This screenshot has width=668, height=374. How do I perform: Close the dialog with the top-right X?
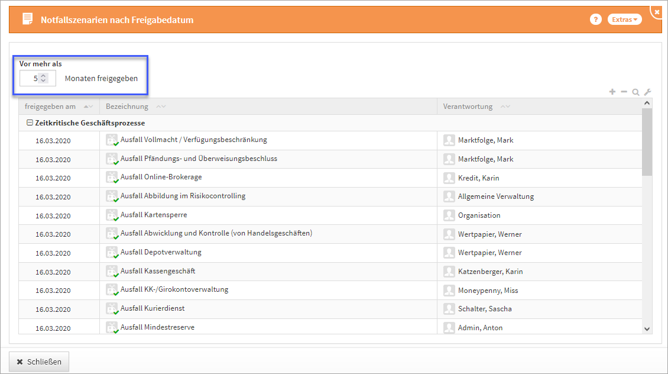[657, 11]
